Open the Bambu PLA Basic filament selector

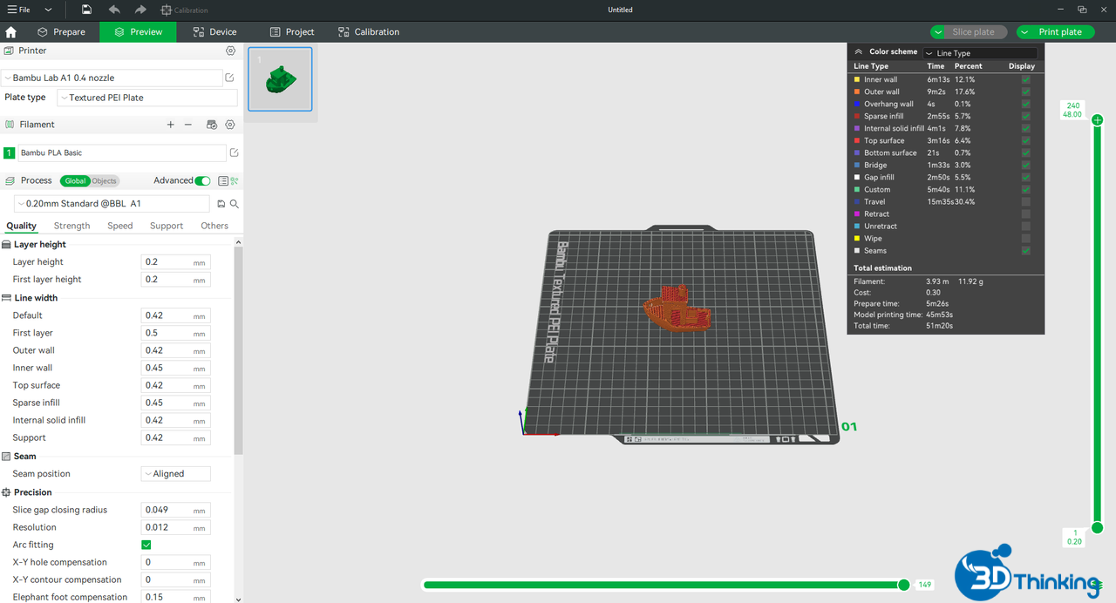tap(121, 152)
